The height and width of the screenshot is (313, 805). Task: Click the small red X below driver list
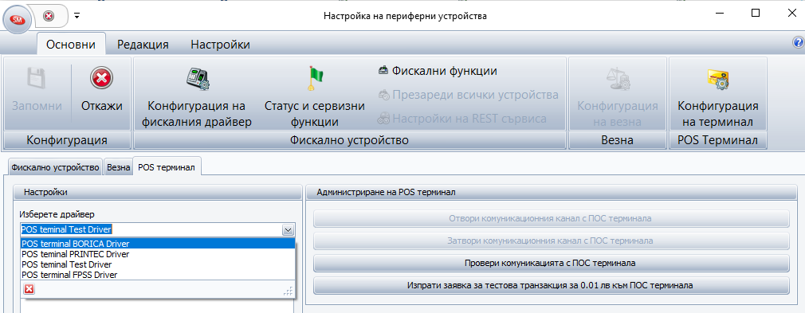29,289
